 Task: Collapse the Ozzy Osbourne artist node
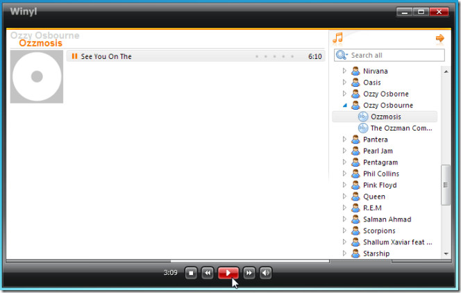345,106
